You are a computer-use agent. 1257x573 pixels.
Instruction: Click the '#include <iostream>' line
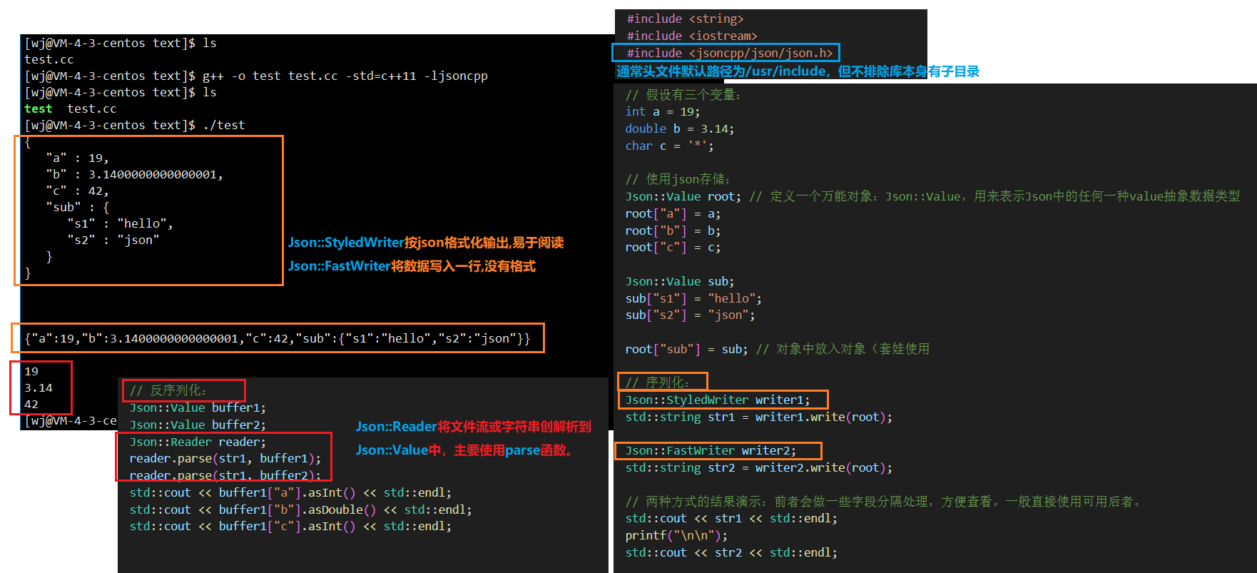pyautogui.click(x=692, y=36)
